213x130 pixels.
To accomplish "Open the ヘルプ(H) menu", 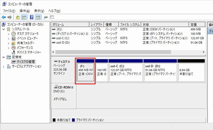I will point(54,11).
